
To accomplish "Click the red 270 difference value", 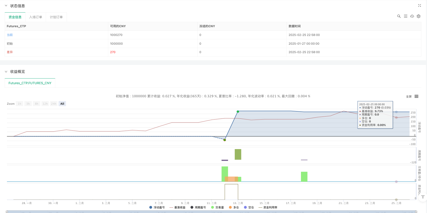I will [113, 52].
